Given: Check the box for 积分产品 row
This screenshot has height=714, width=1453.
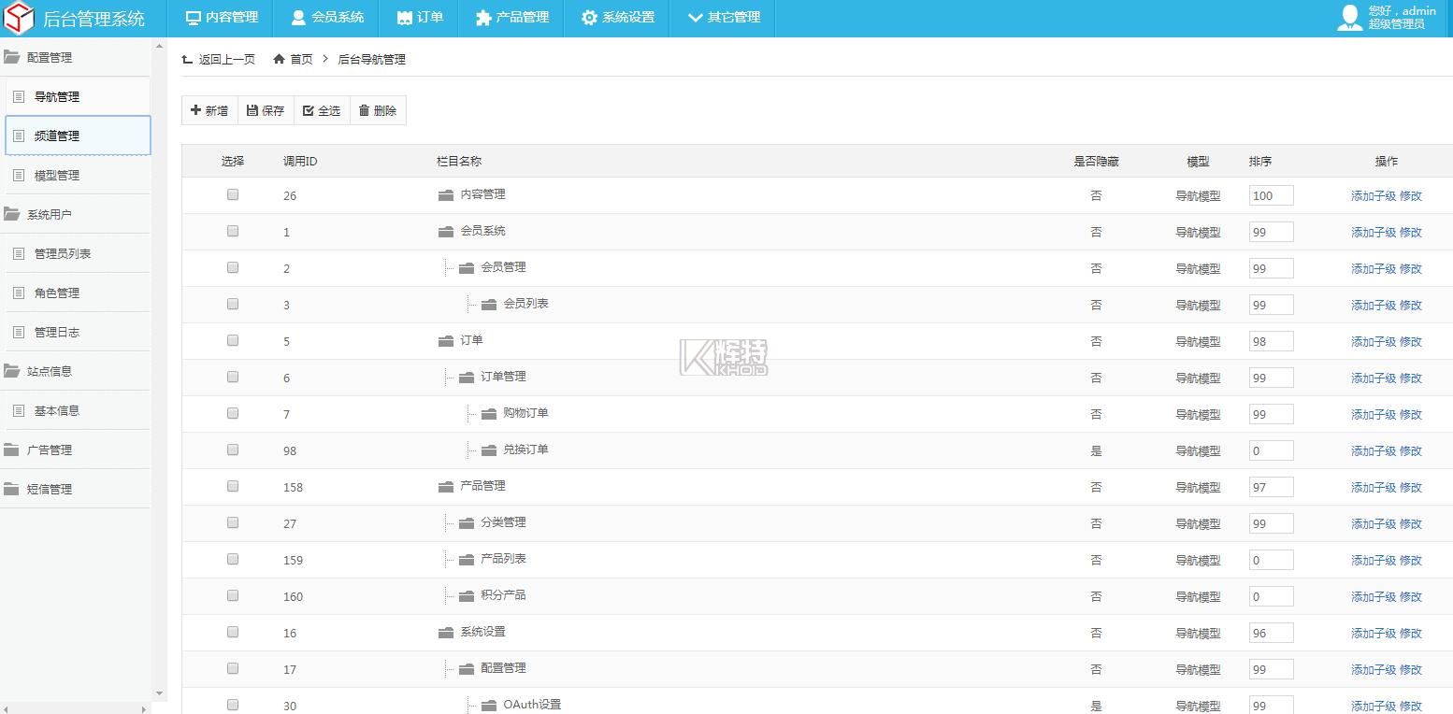Looking at the screenshot, I should tap(233, 595).
